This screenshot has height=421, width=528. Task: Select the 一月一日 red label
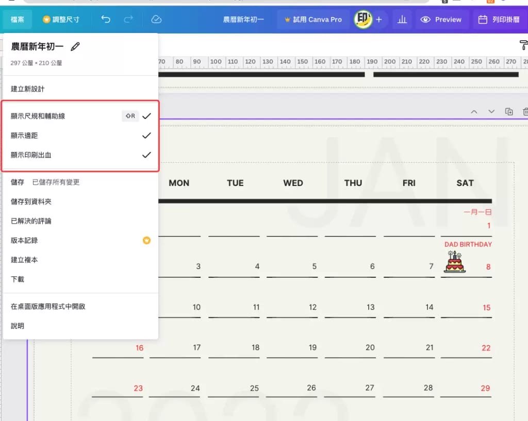477,212
